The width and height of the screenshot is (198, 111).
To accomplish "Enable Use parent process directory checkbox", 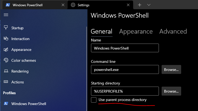I will point(94,100).
